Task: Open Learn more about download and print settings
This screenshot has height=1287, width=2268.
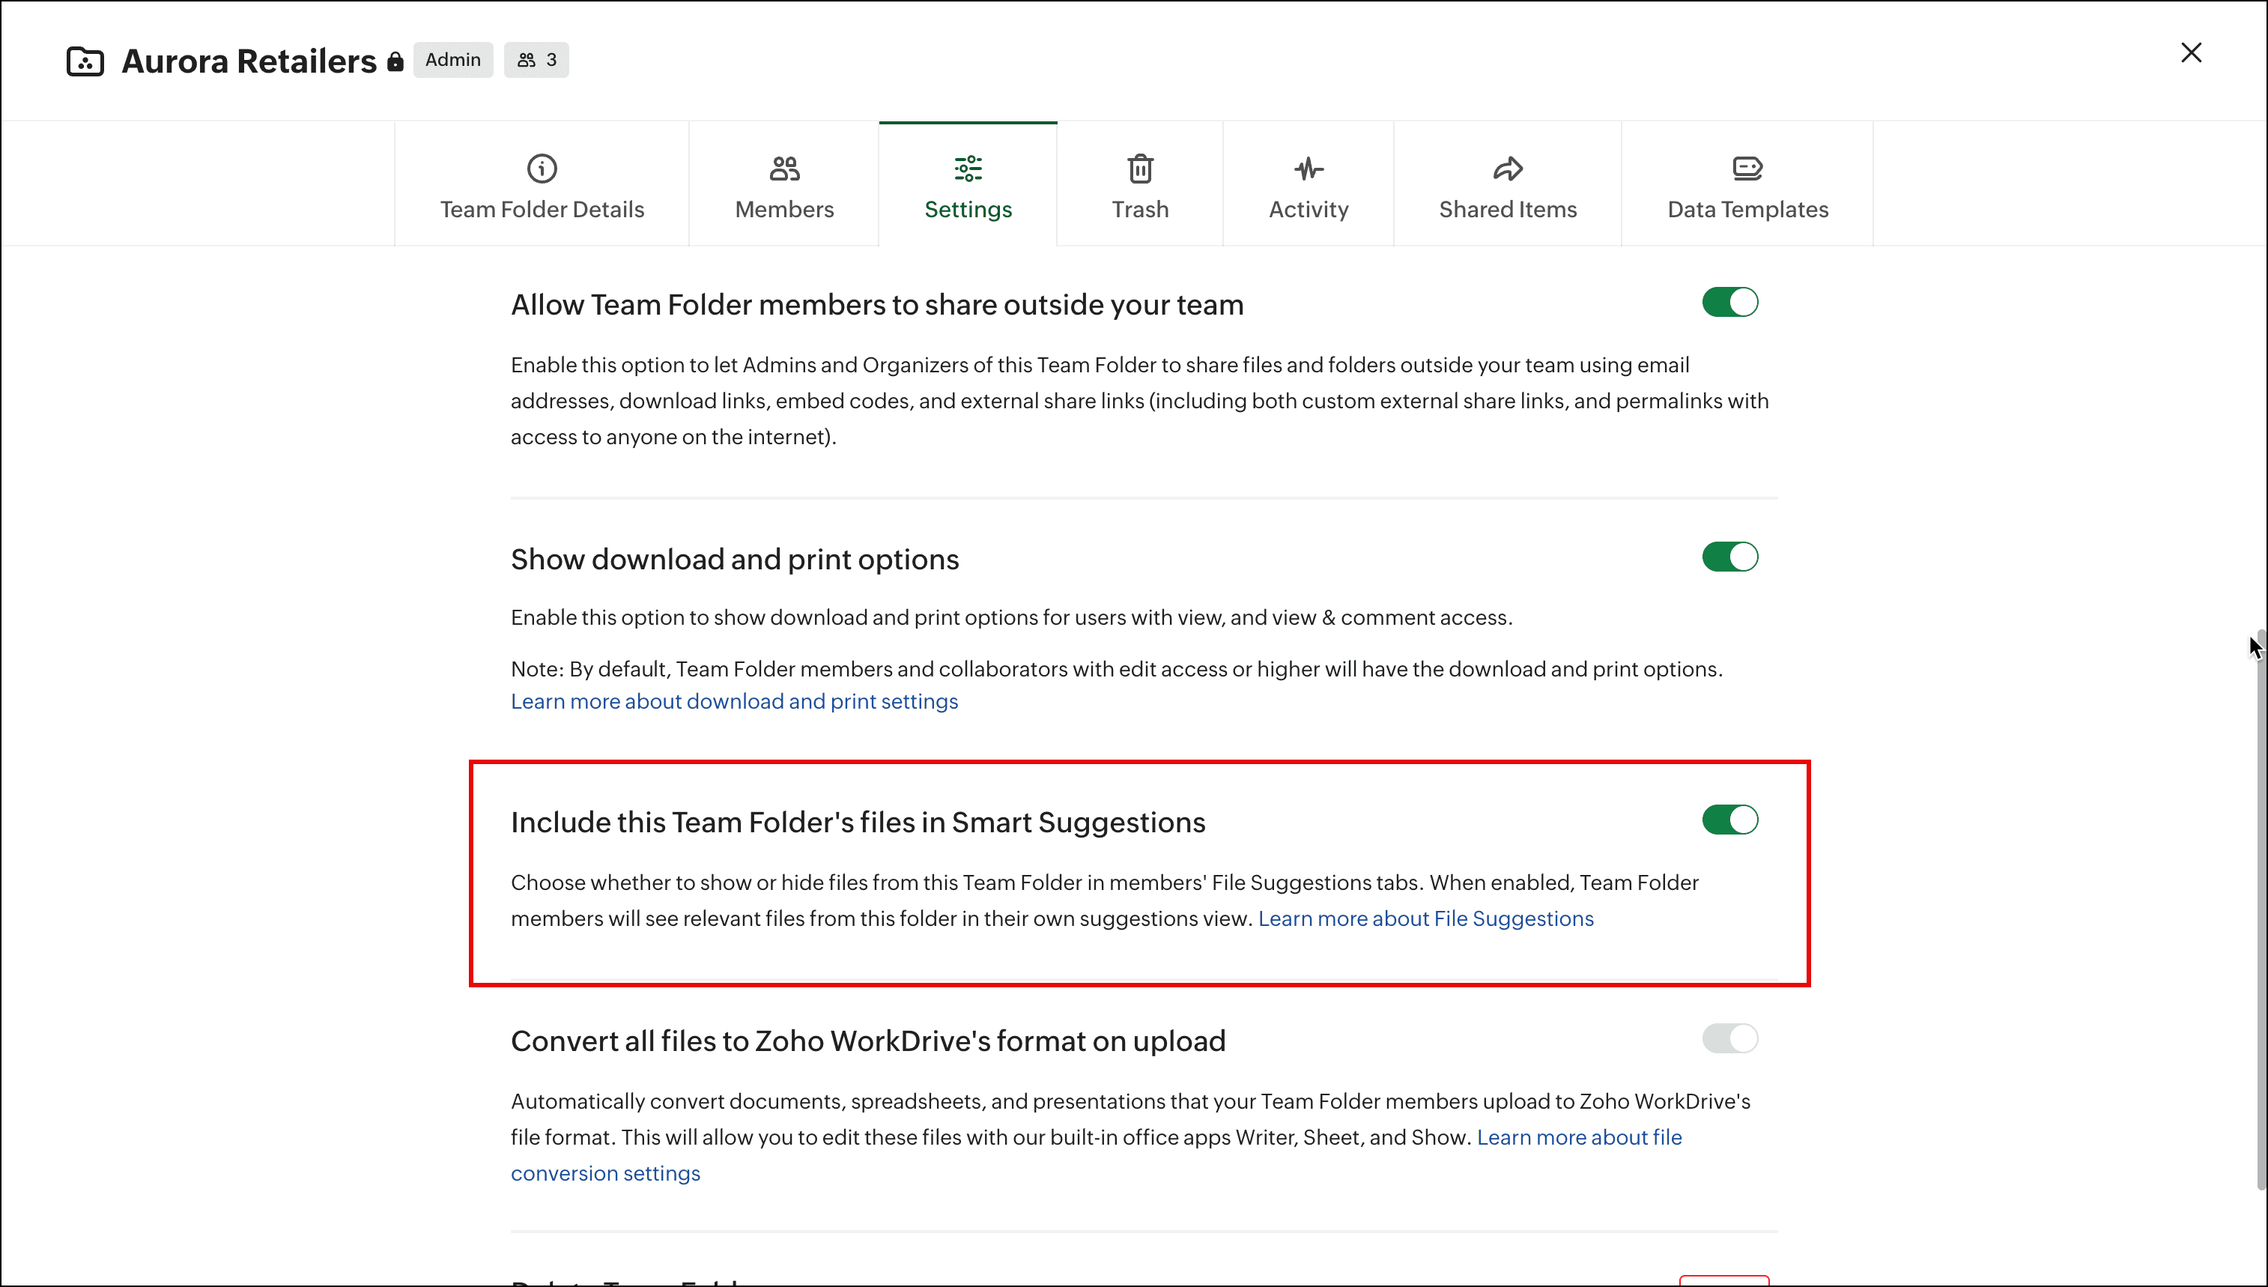Action: [733, 701]
